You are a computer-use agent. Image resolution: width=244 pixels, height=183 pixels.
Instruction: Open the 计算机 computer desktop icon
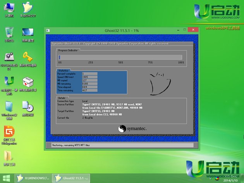click(x=9, y=9)
